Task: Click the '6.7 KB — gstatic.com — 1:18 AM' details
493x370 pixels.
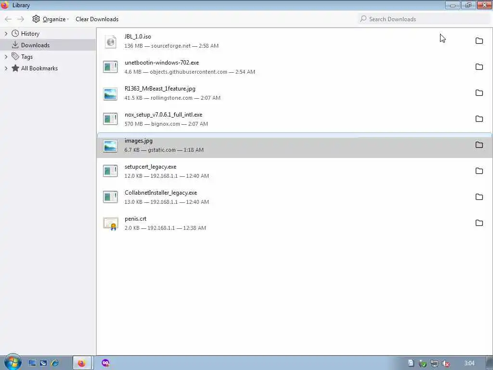Action: (164, 150)
